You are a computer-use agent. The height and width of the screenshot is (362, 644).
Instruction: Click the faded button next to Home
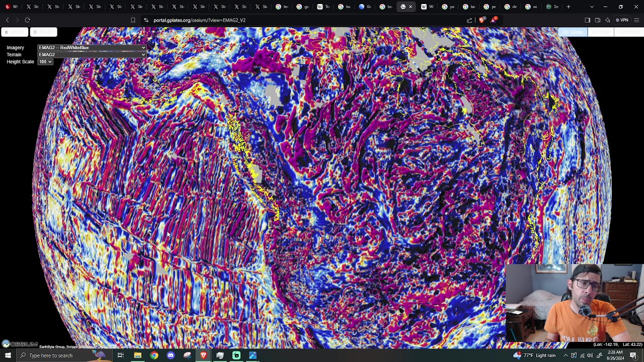pos(44,32)
